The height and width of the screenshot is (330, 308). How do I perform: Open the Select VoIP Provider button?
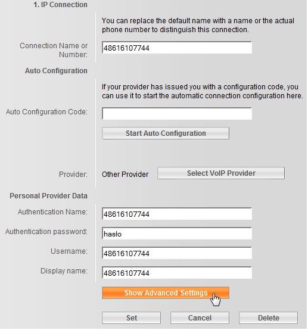point(221,173)
